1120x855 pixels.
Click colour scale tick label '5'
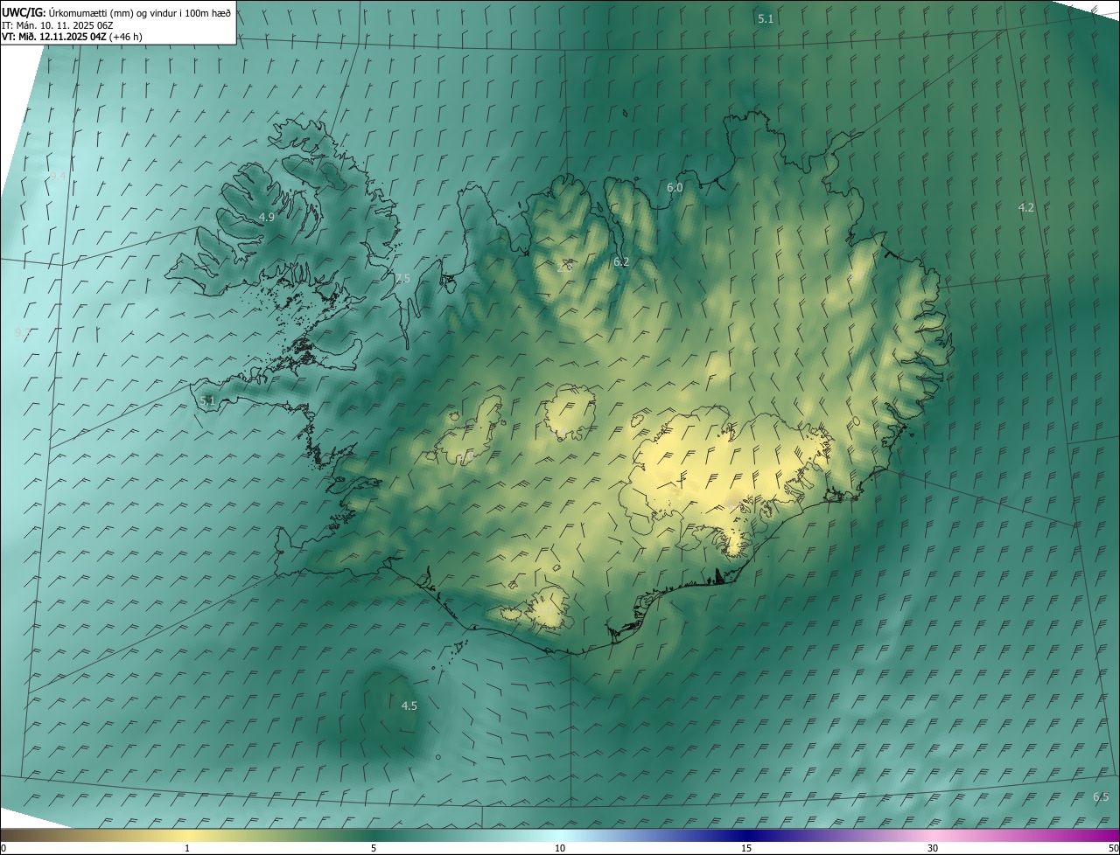coord(374,848)
